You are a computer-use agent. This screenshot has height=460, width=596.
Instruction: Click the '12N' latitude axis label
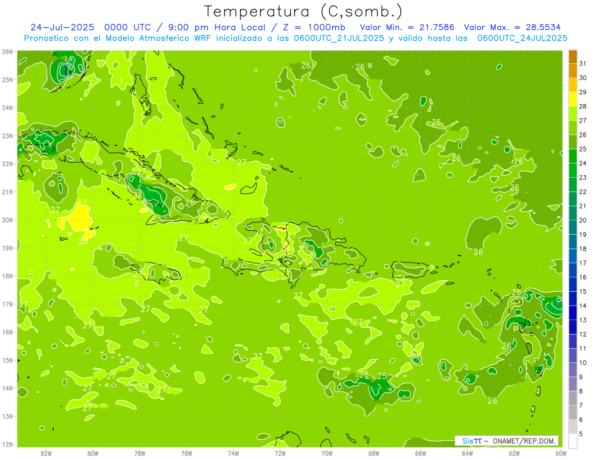[x=7, y=444]
